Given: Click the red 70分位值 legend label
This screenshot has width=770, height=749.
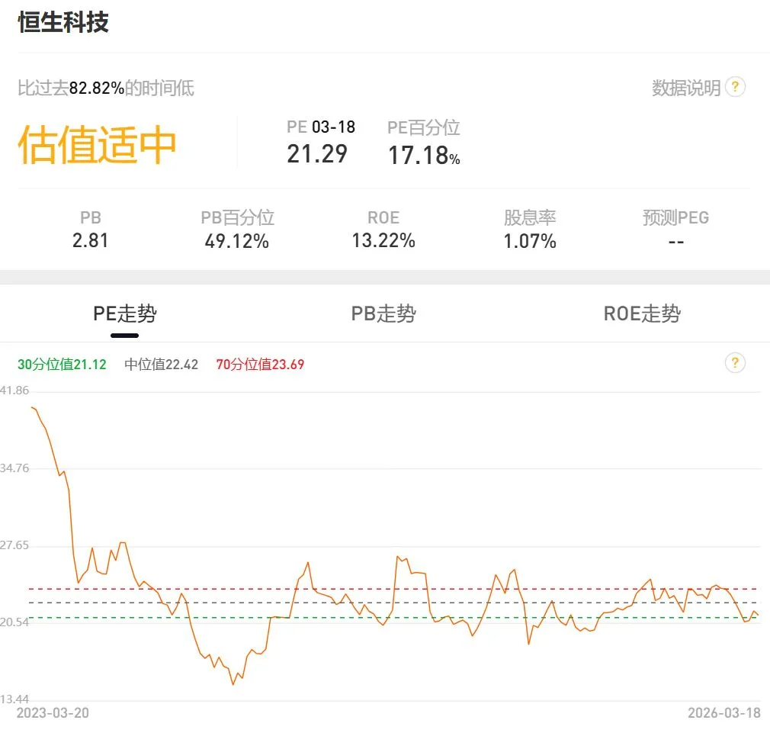Looking at the screenshot, I should point(260,365).
